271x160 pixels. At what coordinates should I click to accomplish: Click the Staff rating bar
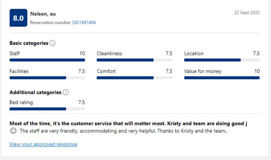click(x=47, y=60)
